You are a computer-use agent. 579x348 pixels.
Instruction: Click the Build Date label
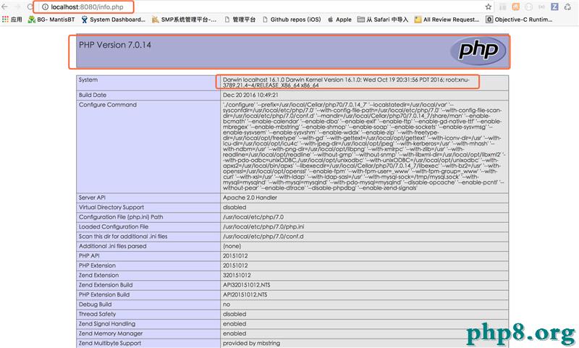93,95
